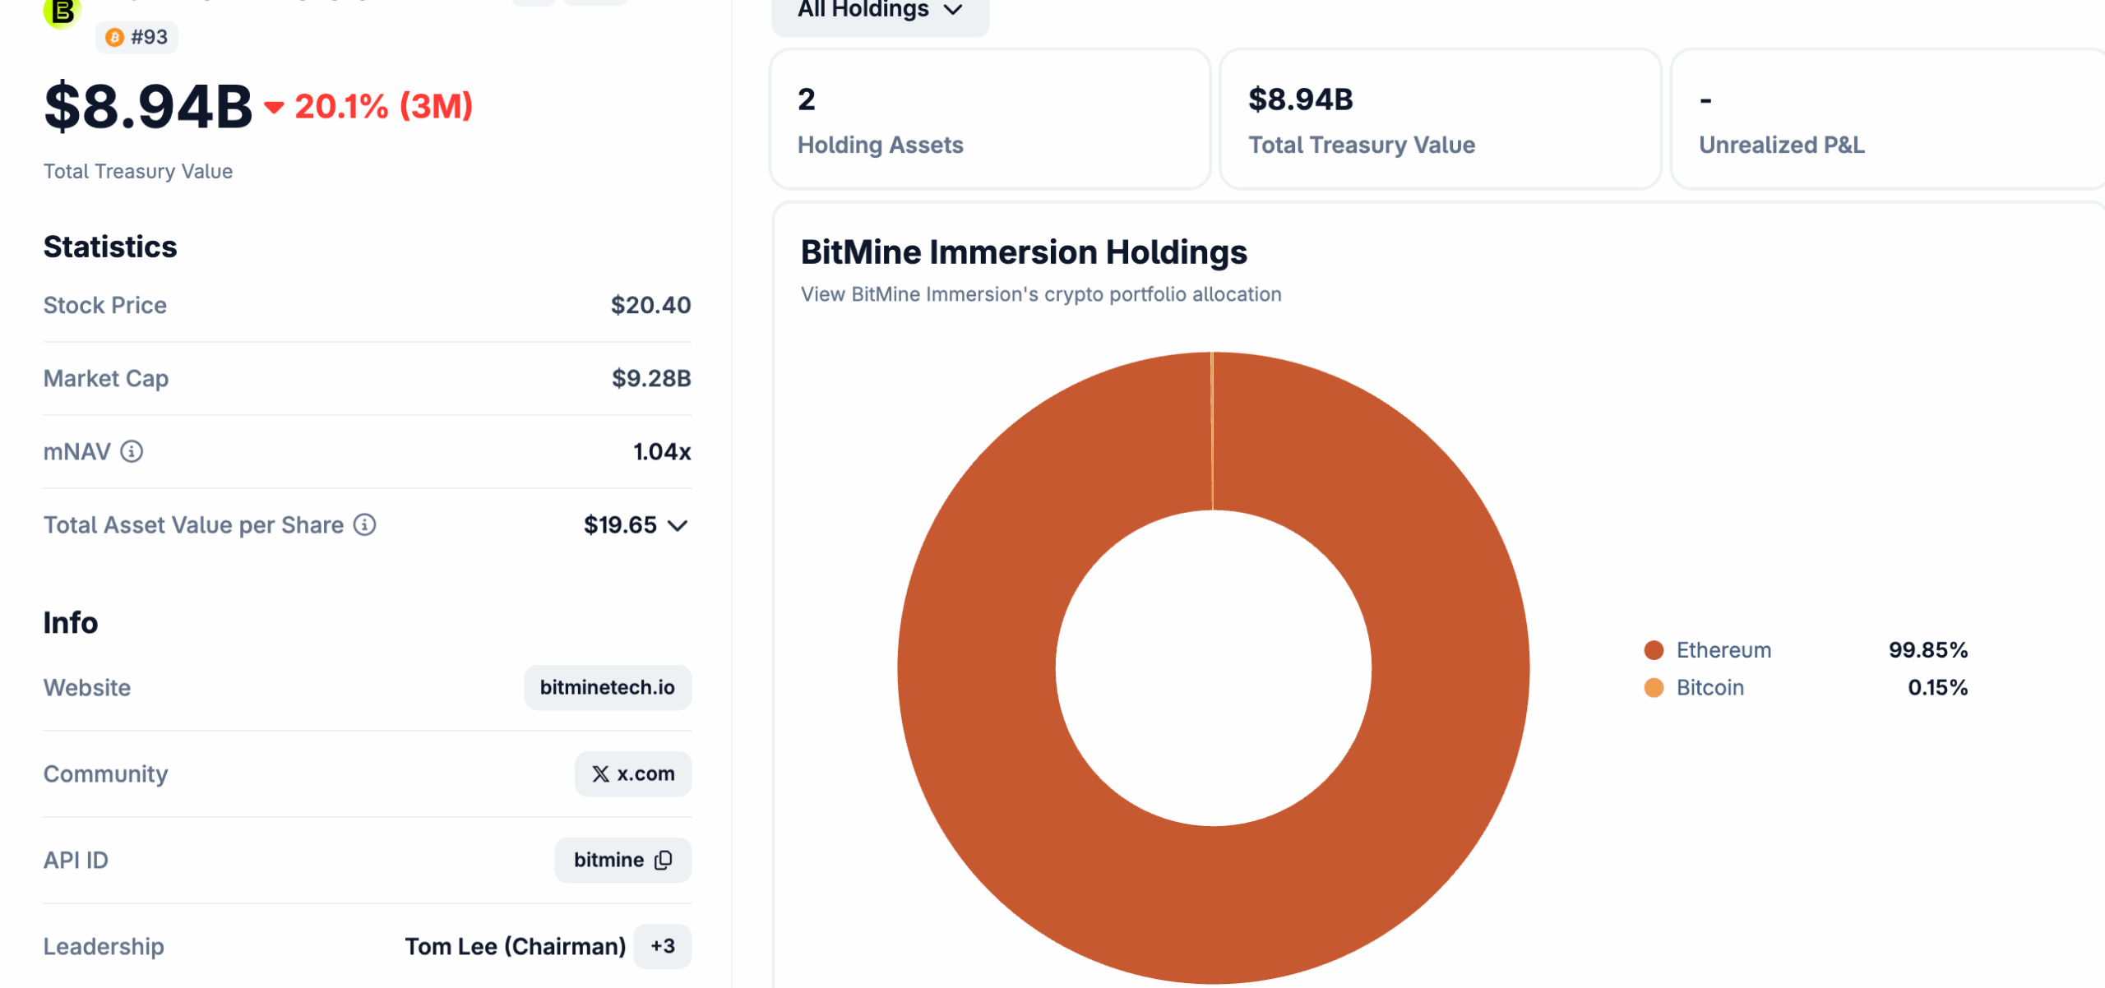The height and width of the screenshot is (988, 2105).
Task: Click the 0.15% Bitcoin value
Action: [x=1938, y=687]
